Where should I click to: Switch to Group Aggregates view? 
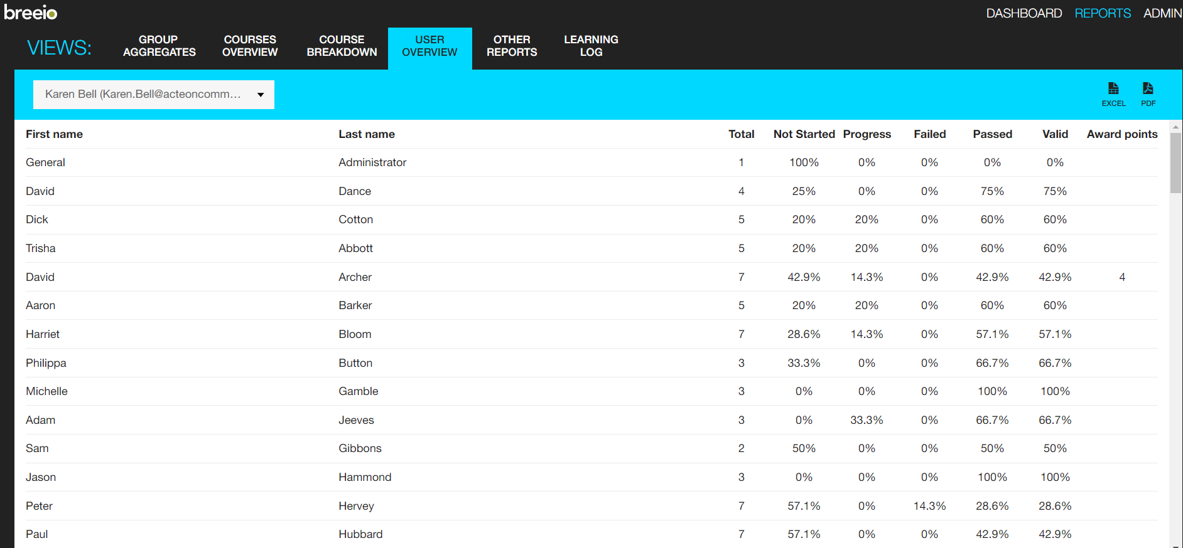coord(159,46)
